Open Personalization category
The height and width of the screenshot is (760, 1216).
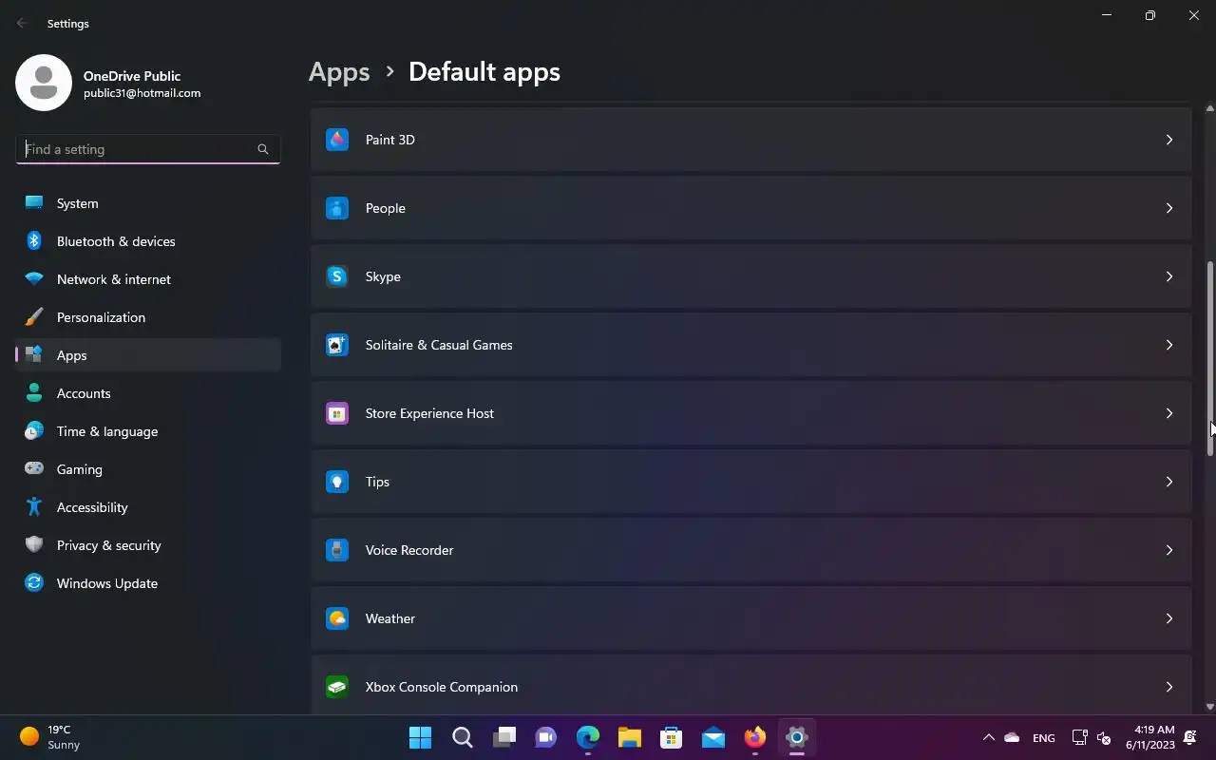tap(148, 317)
